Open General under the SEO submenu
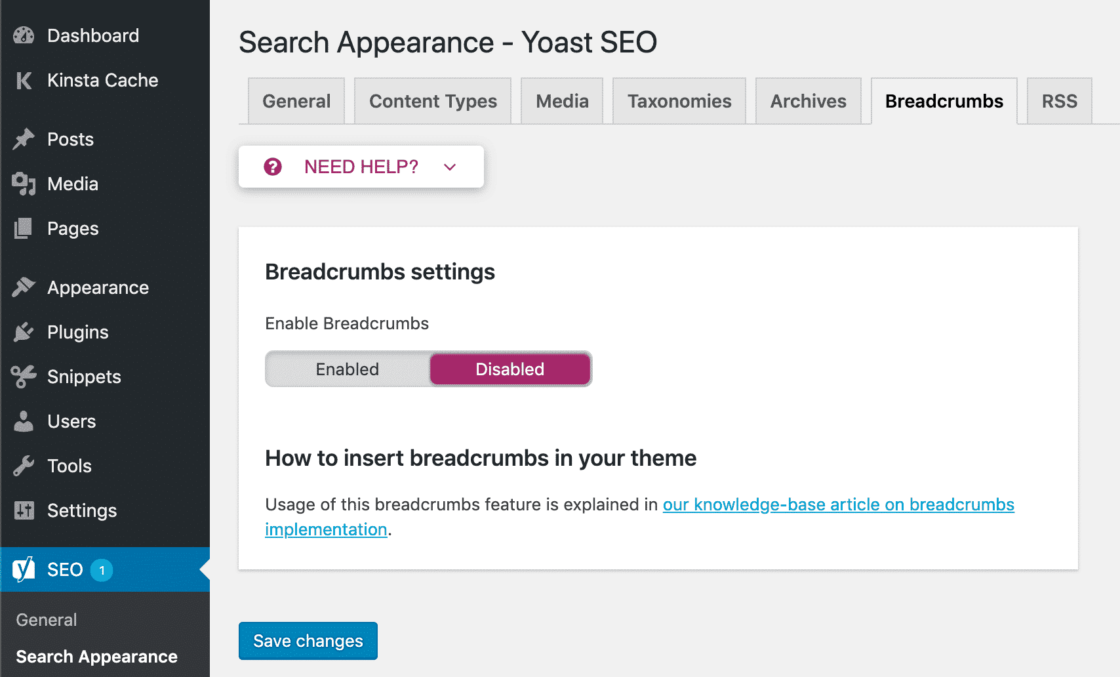The height and width of the screenshot is (677, 1120). coord(47,620)
